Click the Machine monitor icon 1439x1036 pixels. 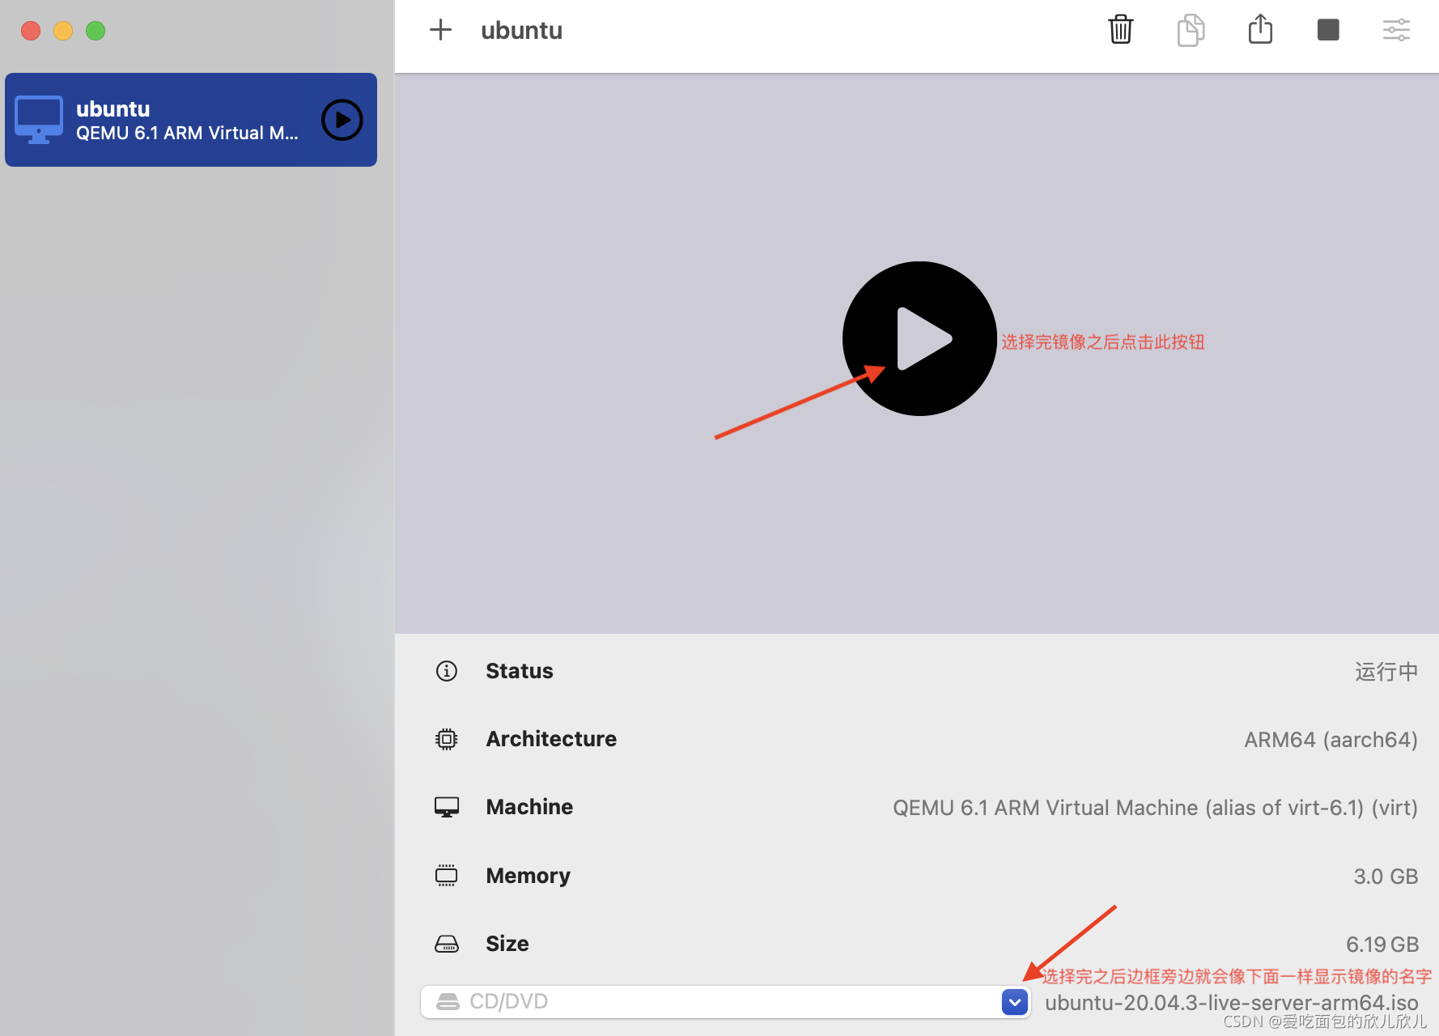[447, 807]
